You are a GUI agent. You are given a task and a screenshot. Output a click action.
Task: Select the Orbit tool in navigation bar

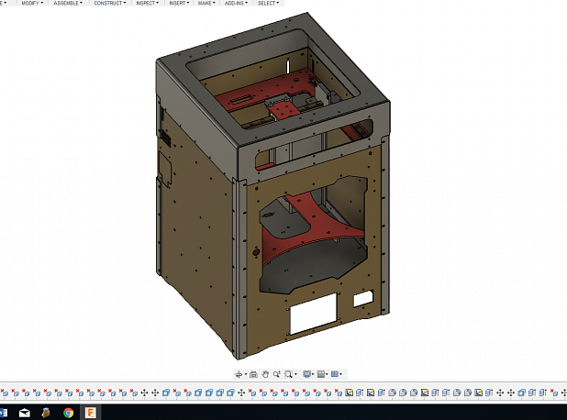coord(239,374)
